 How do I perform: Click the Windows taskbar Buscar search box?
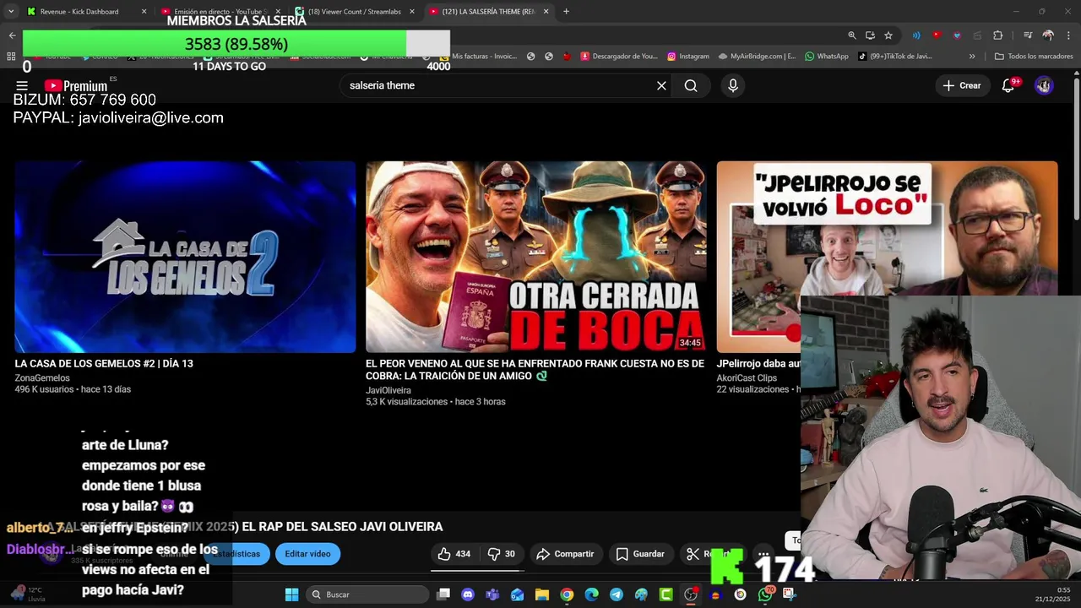[367, 594]
